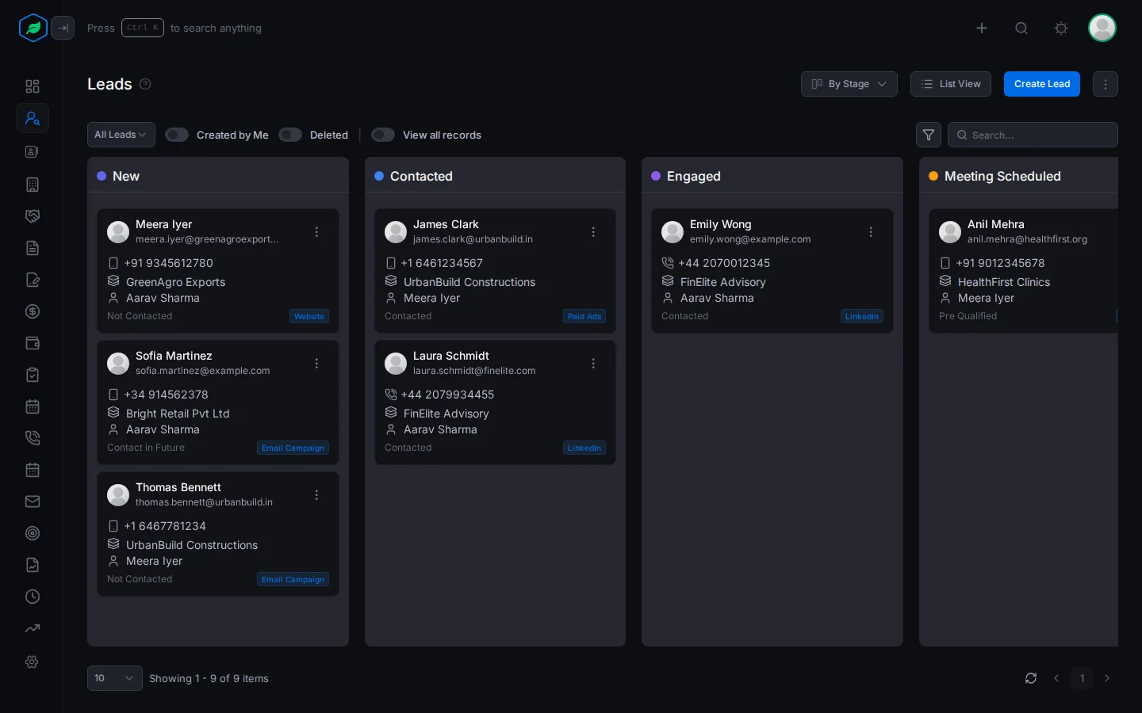Open the dollar coin icon in sidebar
The image size is (1142, 713).
pos(33,311)
